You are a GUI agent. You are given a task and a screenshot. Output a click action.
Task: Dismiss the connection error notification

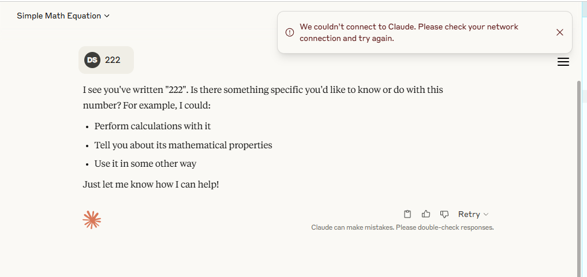560,32
